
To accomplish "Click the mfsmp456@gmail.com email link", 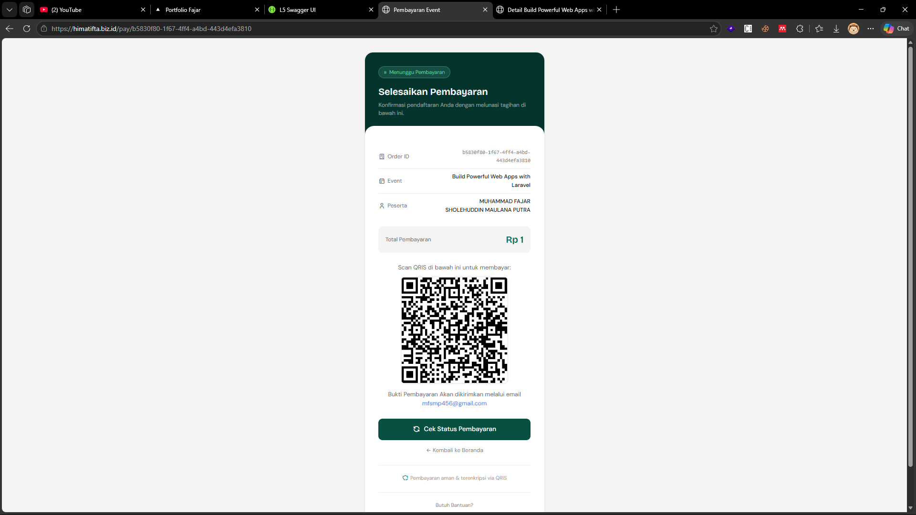I will (454, 403).
